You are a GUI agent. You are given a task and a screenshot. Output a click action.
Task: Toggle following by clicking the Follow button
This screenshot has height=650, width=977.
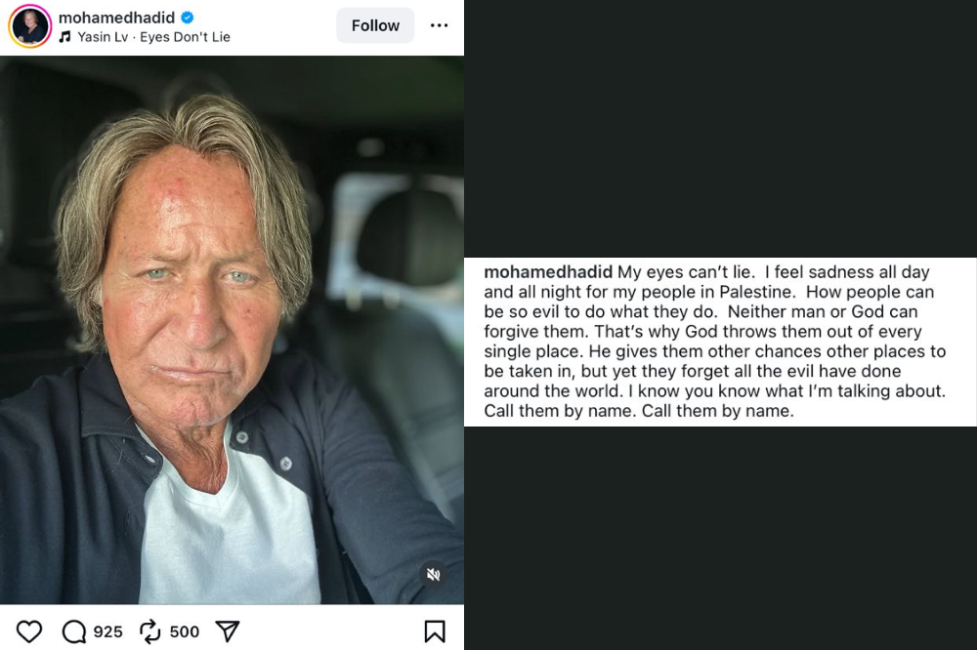tap(375, 25)
